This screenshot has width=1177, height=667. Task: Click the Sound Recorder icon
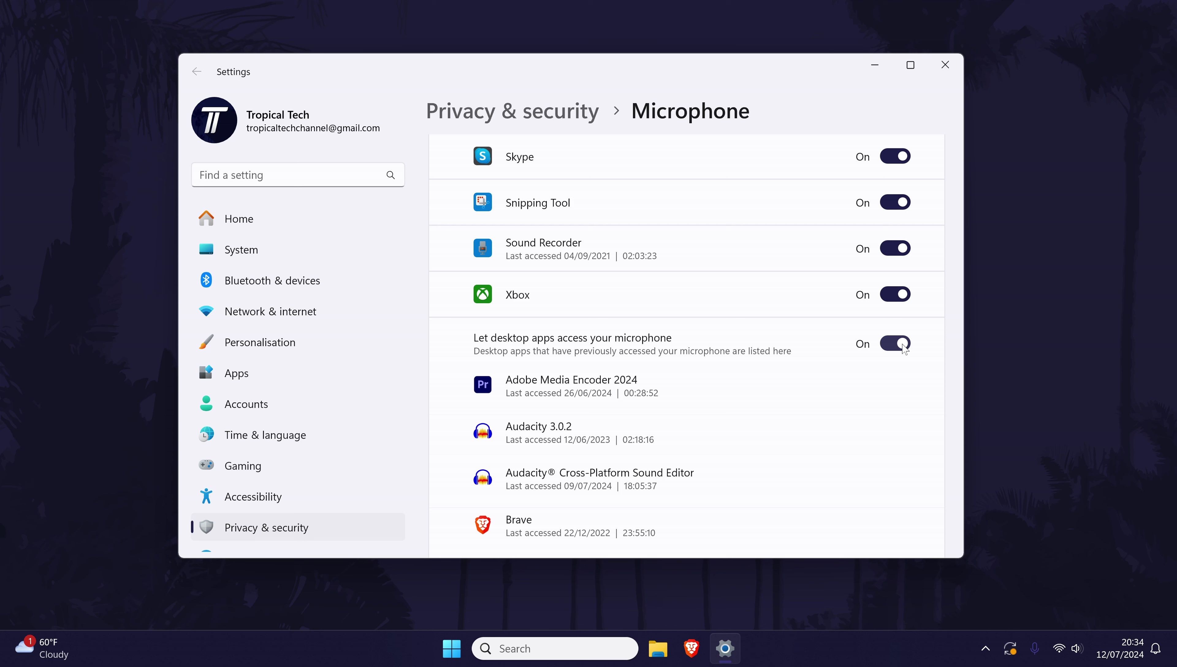pos(482,248)
